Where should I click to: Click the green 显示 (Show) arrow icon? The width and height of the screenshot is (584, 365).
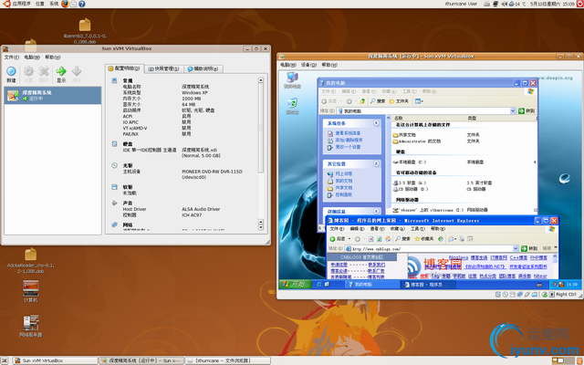point(61,71)
